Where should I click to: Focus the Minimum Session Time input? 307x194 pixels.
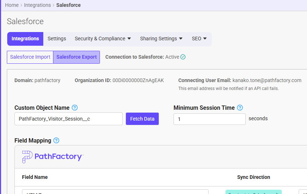point(210,119)
